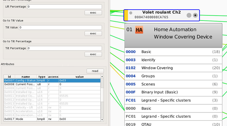Click the node address 00047400008CA765

click(x=151, y=17)
